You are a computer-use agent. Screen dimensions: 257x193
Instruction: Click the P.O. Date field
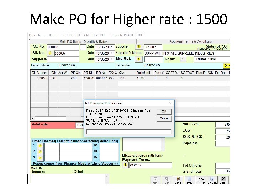[104, 47]
